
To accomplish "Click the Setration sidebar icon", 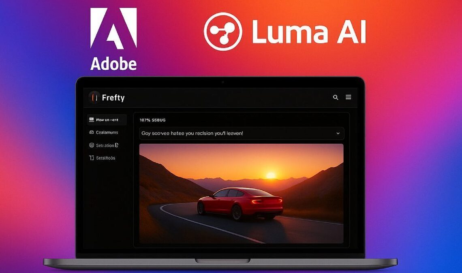I will [92, 145].
